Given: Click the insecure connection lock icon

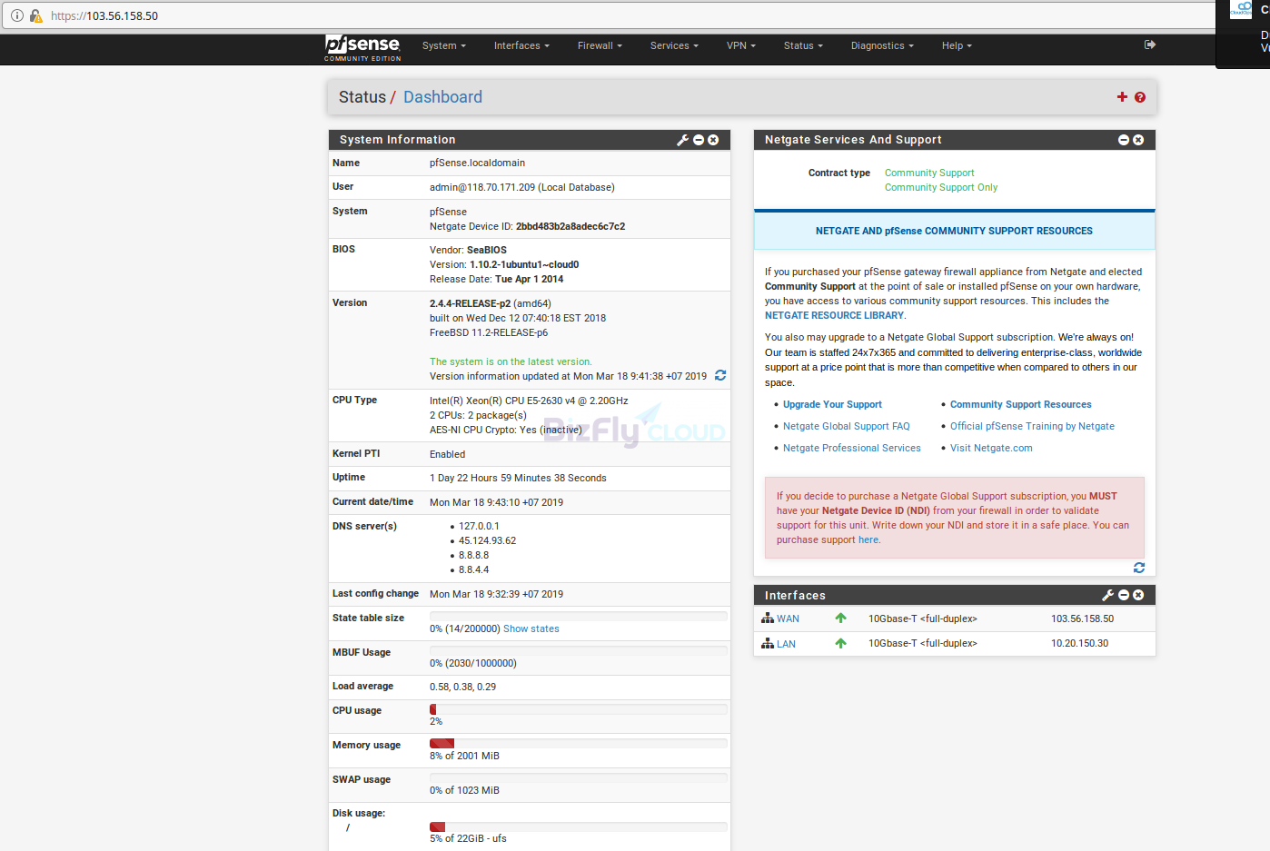Looking at the screenshot, I should click(x=36, y=15).
